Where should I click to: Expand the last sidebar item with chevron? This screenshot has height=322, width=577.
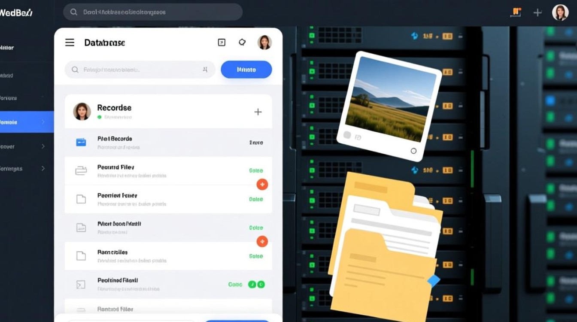[x=43, y=169]
